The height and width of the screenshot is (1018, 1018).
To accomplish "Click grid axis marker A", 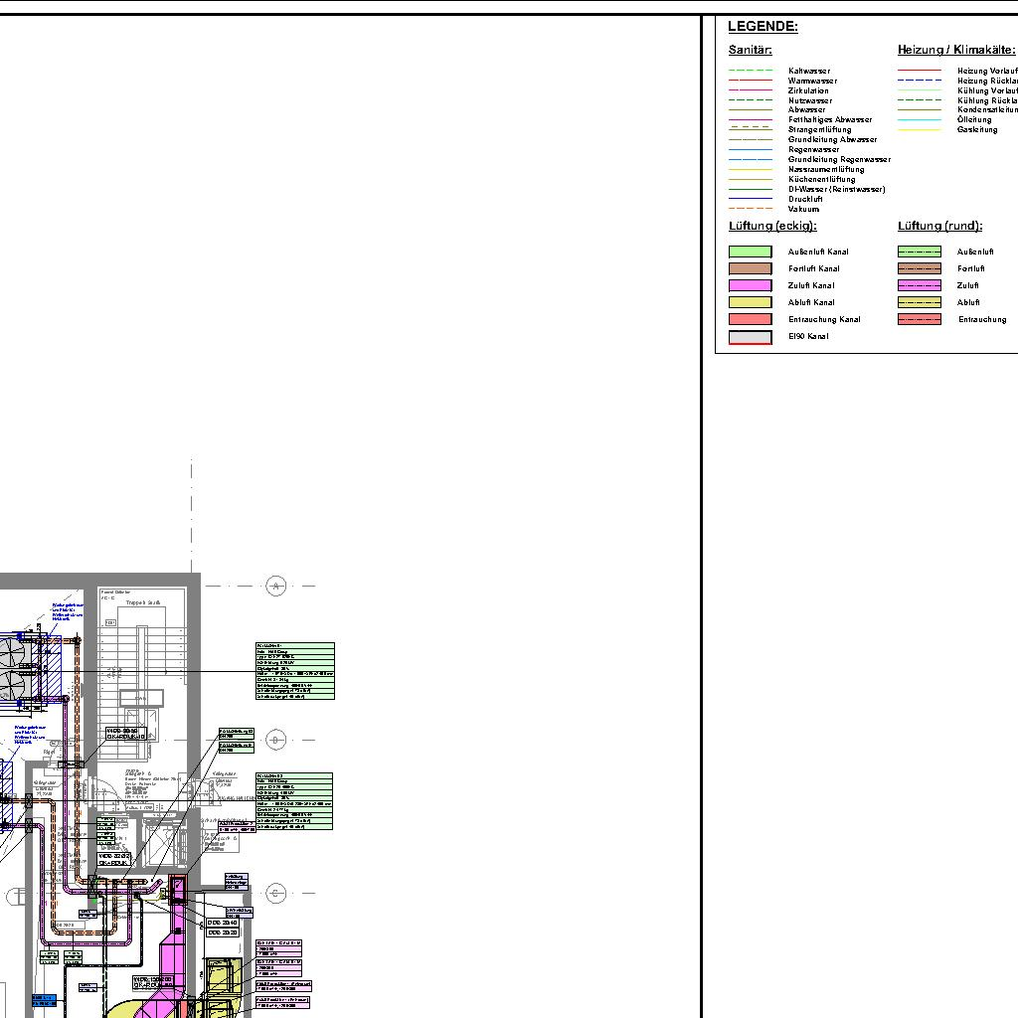I will pos(276,587).
